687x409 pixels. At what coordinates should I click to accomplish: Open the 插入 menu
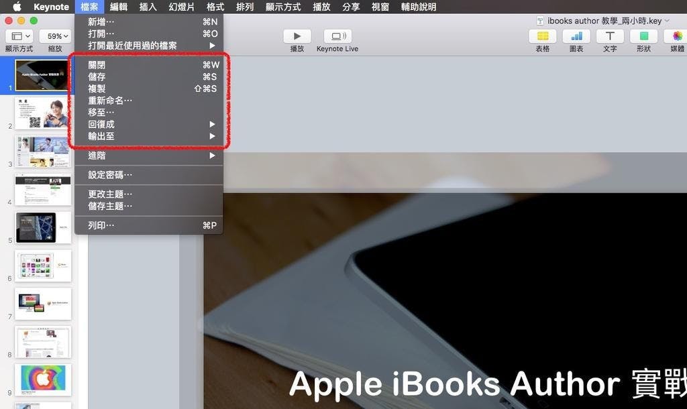[148, 7]
